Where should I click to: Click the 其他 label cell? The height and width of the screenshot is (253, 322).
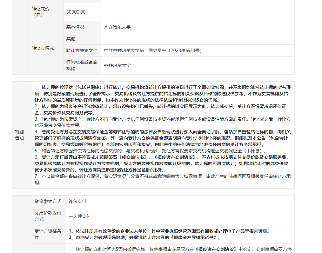pos(71,39)
